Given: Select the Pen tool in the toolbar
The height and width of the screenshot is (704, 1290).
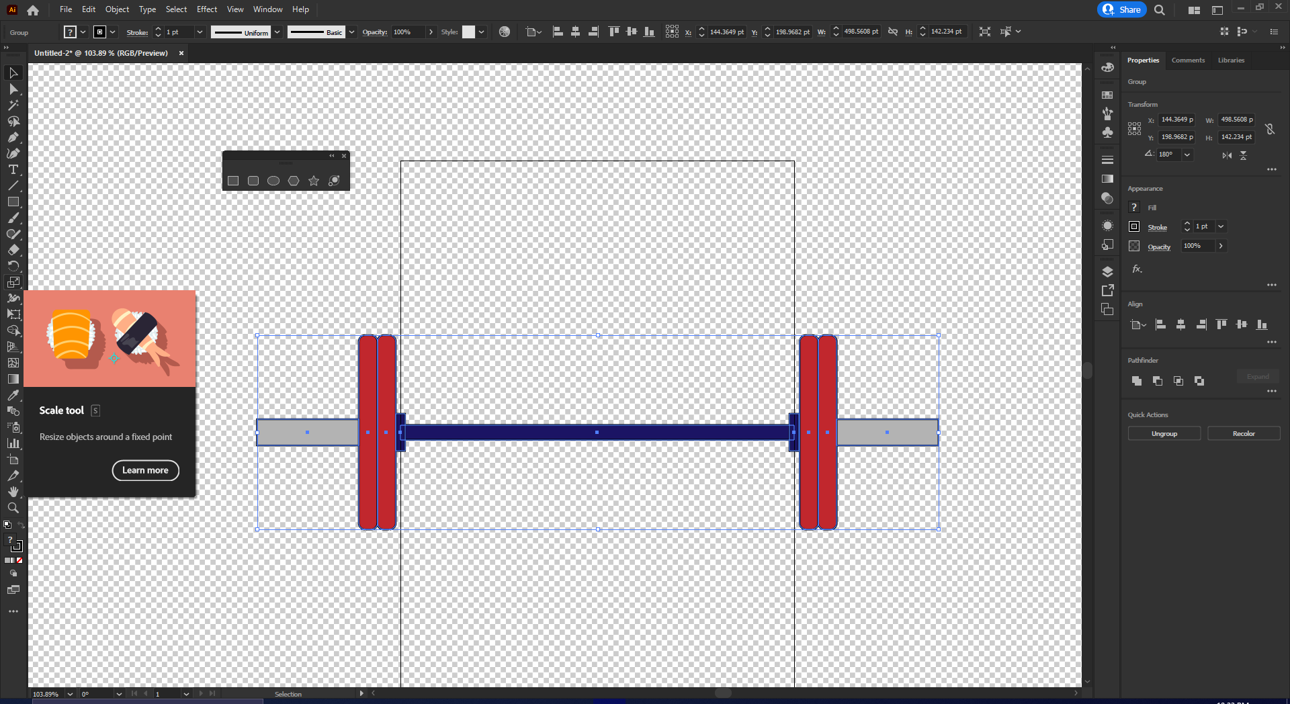Looking at the screenshot, I should [x=13, y=138].
